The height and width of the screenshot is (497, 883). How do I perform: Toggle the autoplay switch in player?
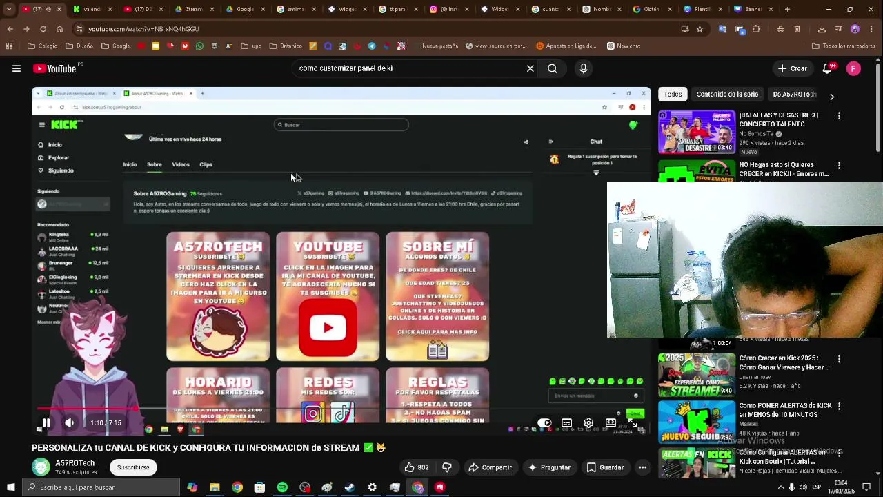[x=544, y=423]
